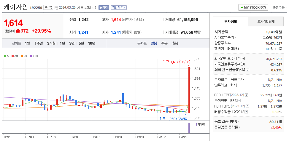Select the 3년 line chart period
This screenshot has height=141, width=289.
(x=72, y=44)
